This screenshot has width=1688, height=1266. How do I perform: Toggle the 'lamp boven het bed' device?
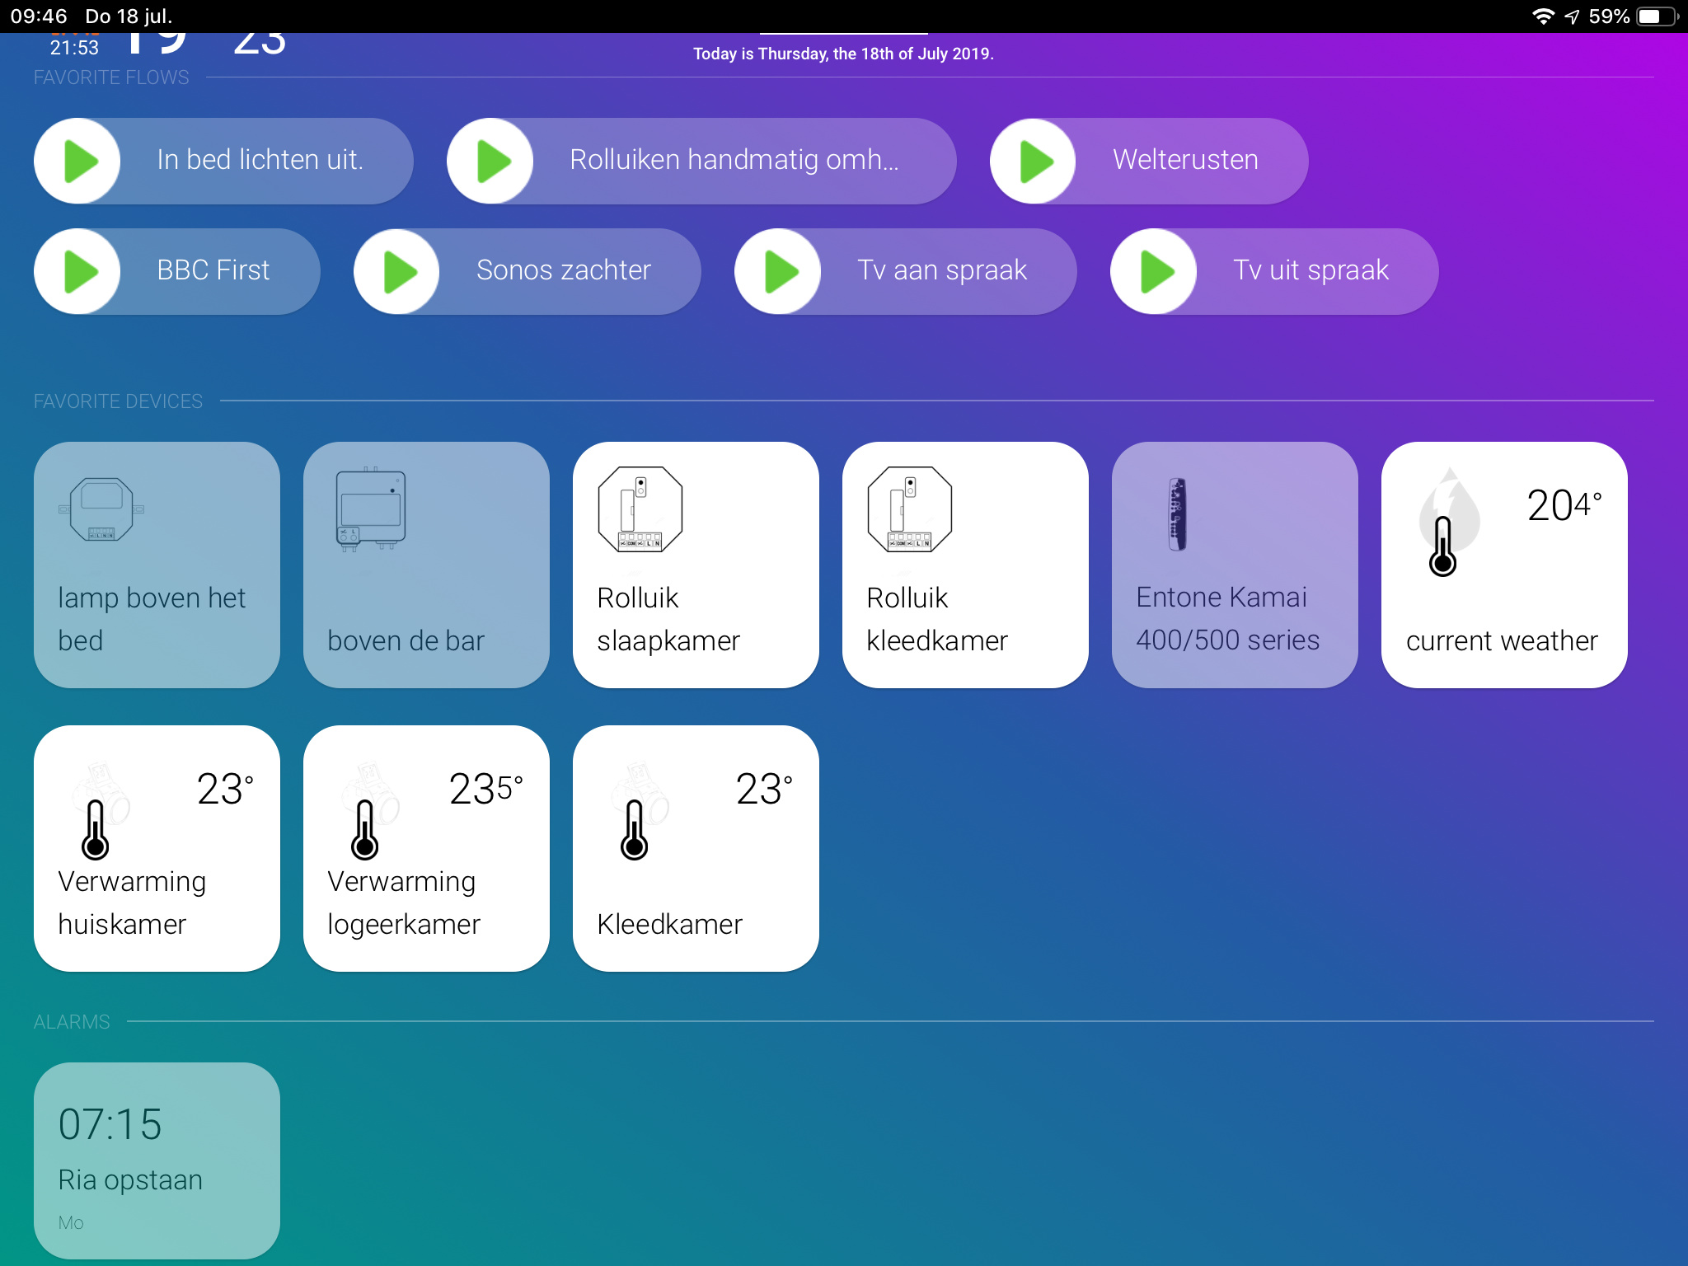157,565
